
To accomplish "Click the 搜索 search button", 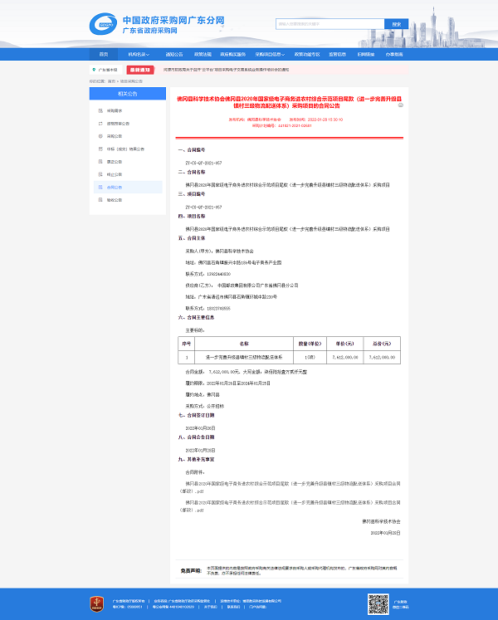I will (x=397, y=24).
